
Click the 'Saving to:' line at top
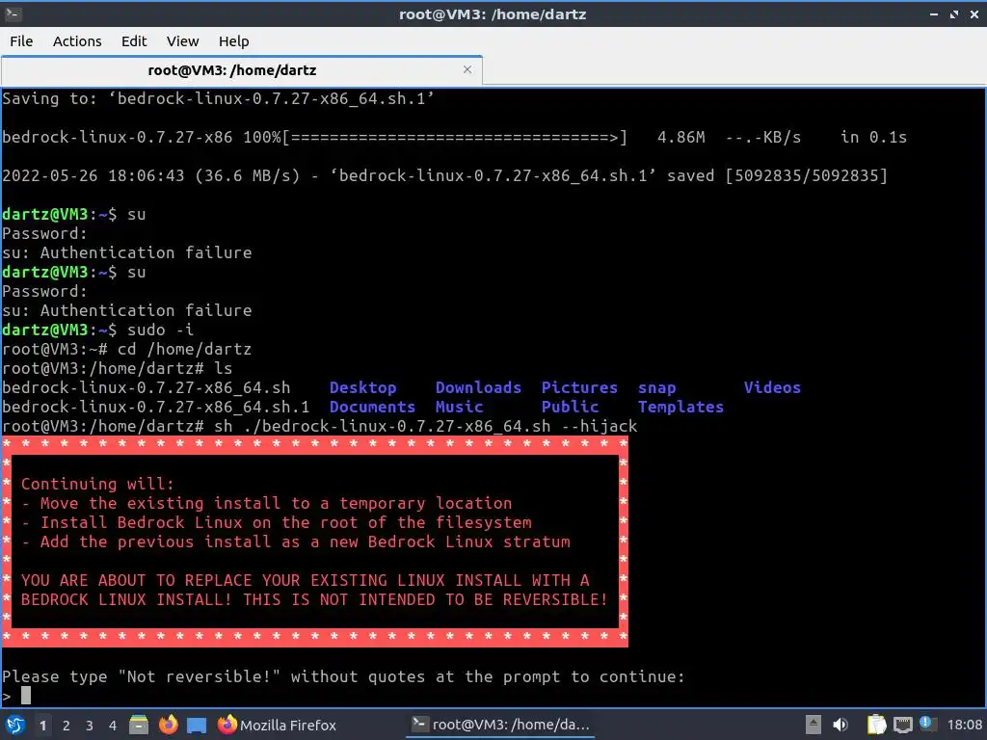click(x=218, y=98)
